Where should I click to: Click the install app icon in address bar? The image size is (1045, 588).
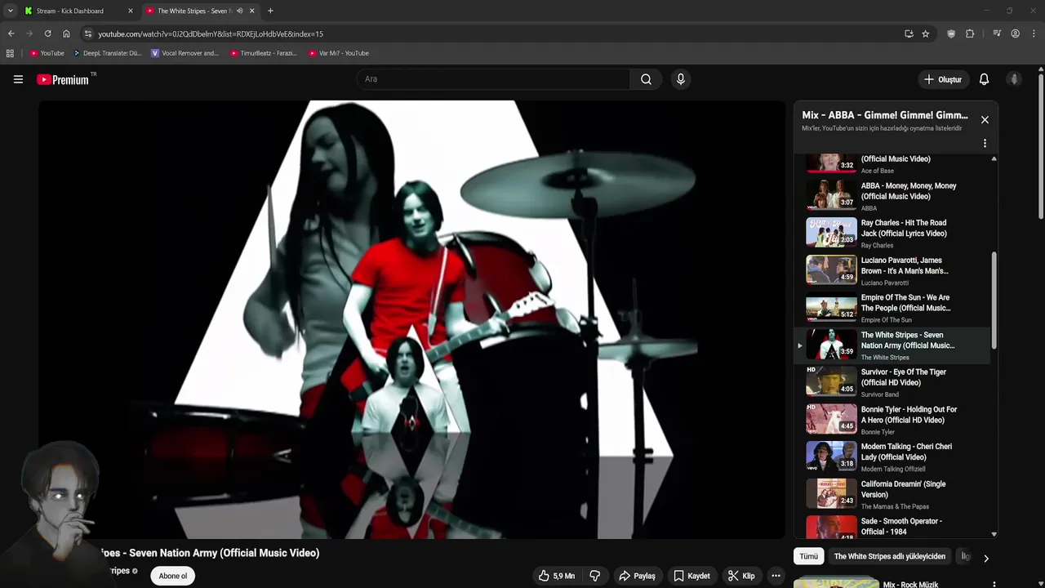(909, 33)
